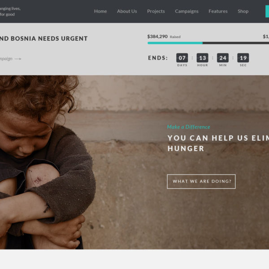Click the 19 sec countdown box
269x269 pixels.
(243, 58)
